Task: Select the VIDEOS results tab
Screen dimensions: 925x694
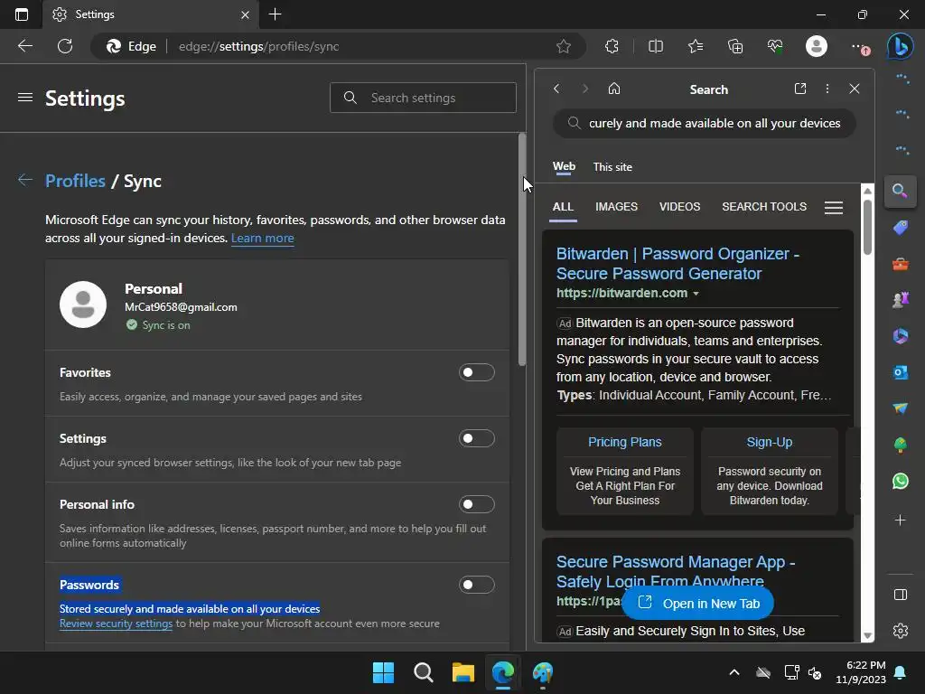Action: click(x=679, y=207)
